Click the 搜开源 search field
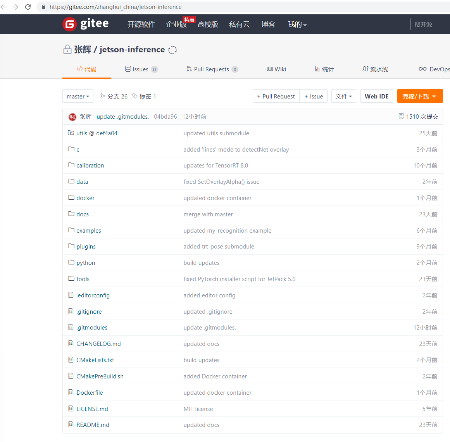Viewport: 450px width, 442px height. click(x=430, y=24)
